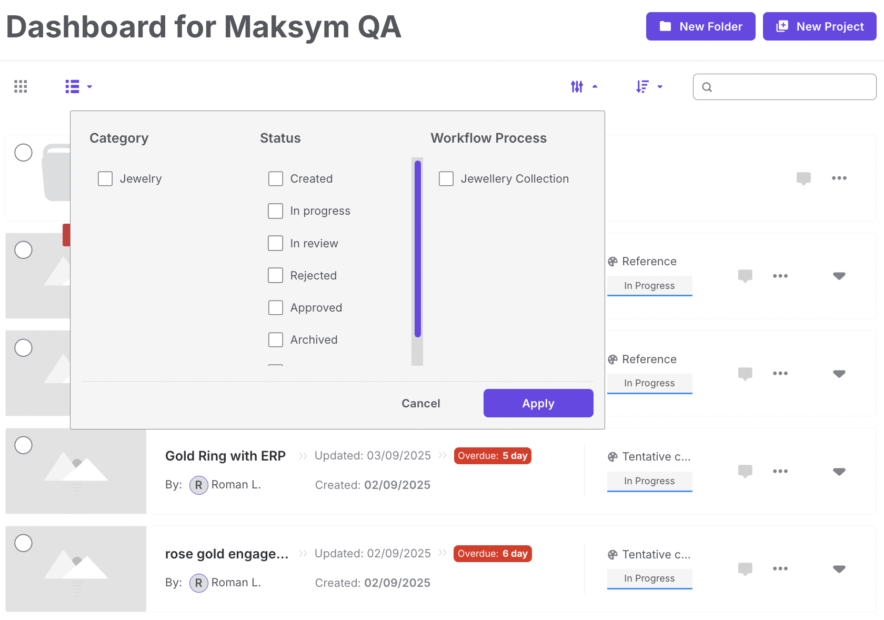The image size is (884, 620).
Task: Switch to grid view layout
Action: (x=21, y=86)
